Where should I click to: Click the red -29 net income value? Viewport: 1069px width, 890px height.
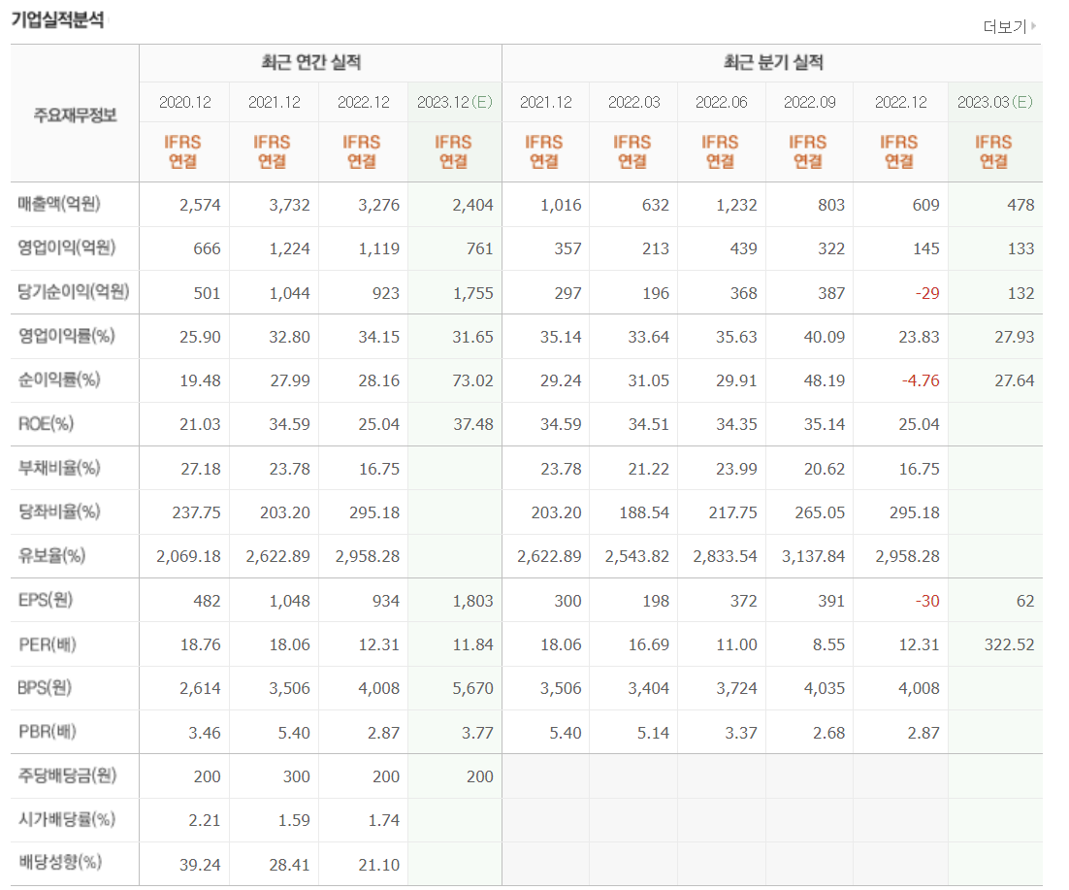click(927, 293)
